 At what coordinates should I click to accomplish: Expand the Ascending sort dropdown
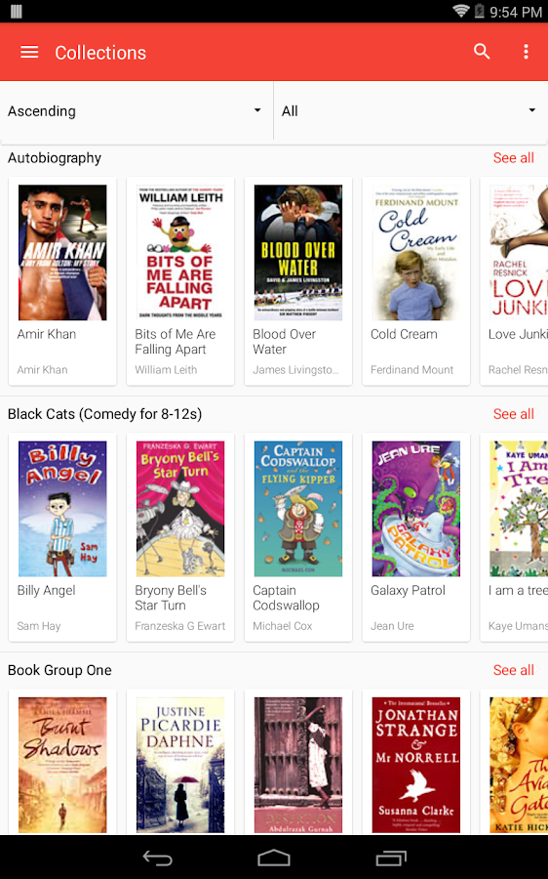point(135,111)
